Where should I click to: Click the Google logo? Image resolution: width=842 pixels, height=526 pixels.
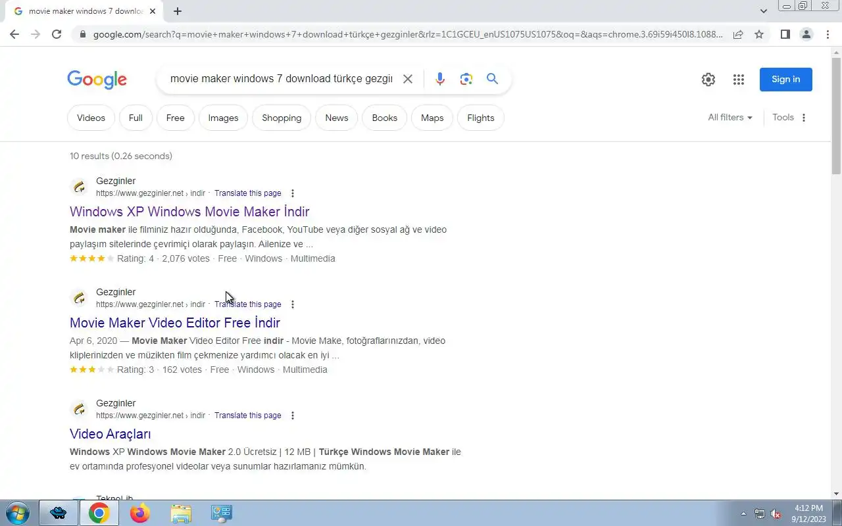pyautogui.click(x=97, y=80)
